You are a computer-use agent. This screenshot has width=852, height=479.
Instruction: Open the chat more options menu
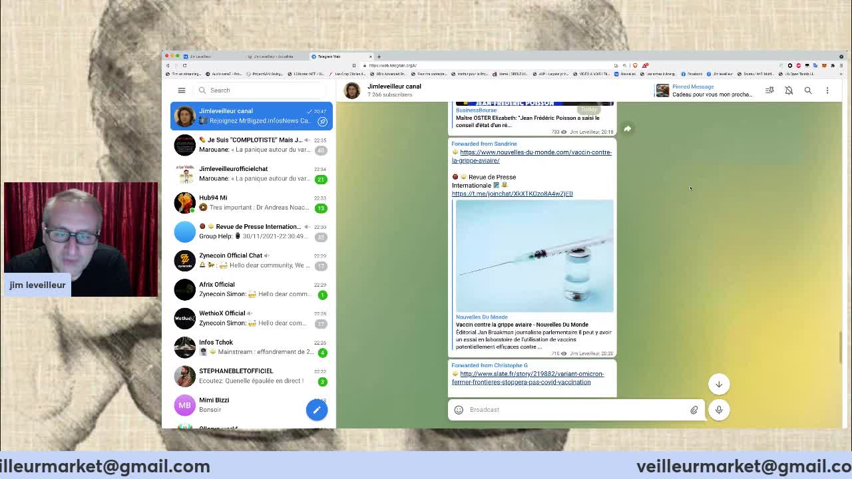tap(827, 90)
